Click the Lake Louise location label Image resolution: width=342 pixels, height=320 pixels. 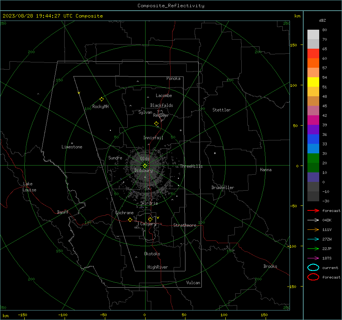29,187
